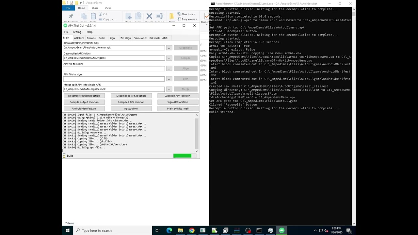The height and width of the screenshot is (235, 418).
Task: Switch to the Sign tab
Action: click(112, 38)
